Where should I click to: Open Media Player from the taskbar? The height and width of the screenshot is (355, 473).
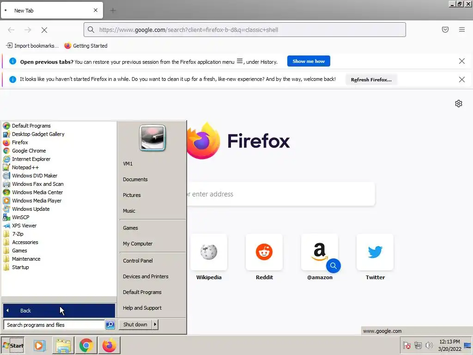[x=39, y=345]
